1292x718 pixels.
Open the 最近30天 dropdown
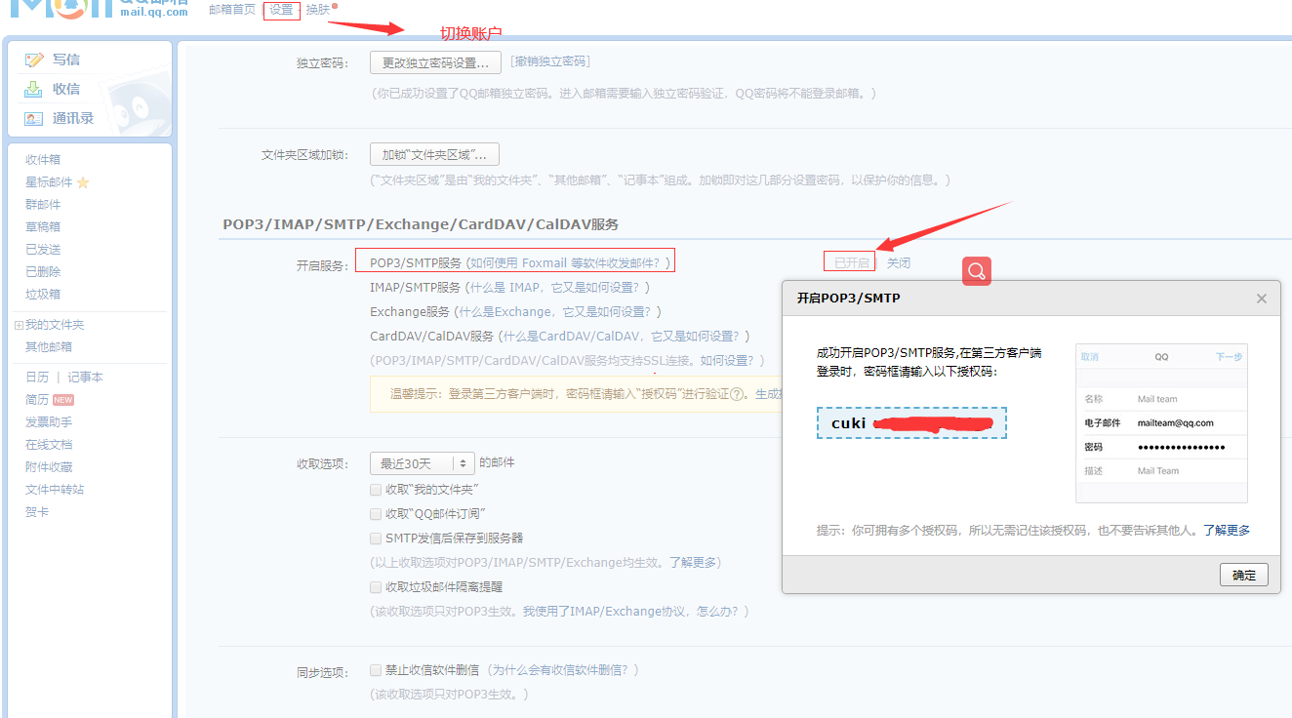pos(422,463)
